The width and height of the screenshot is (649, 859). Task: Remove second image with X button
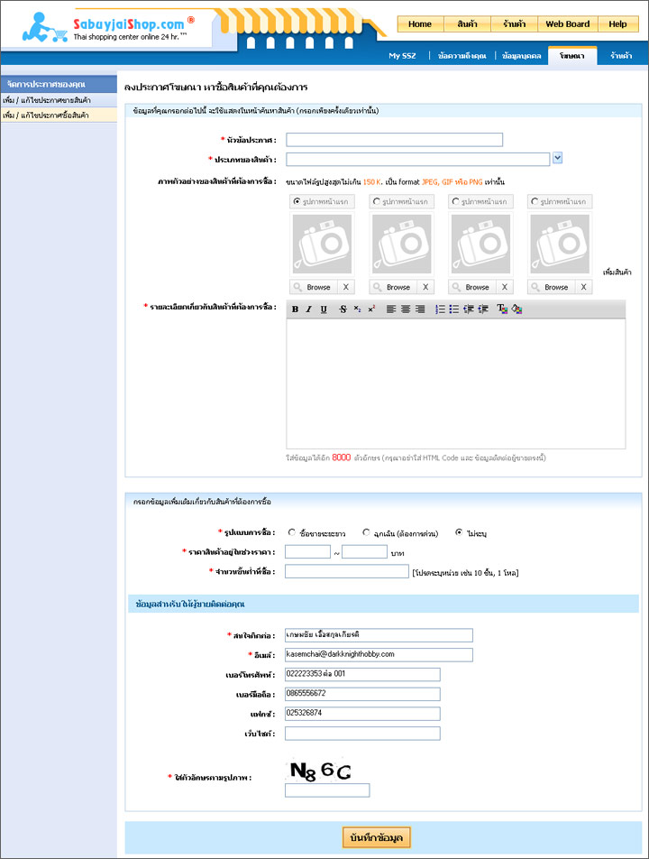point(425,287)
